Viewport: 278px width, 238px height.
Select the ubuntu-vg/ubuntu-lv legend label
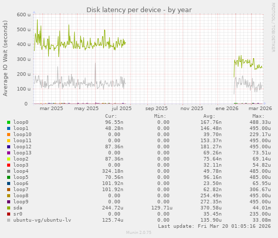[x=42, y=220]
